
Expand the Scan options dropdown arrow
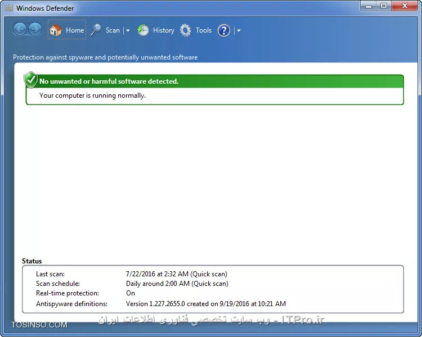point(128,31)
